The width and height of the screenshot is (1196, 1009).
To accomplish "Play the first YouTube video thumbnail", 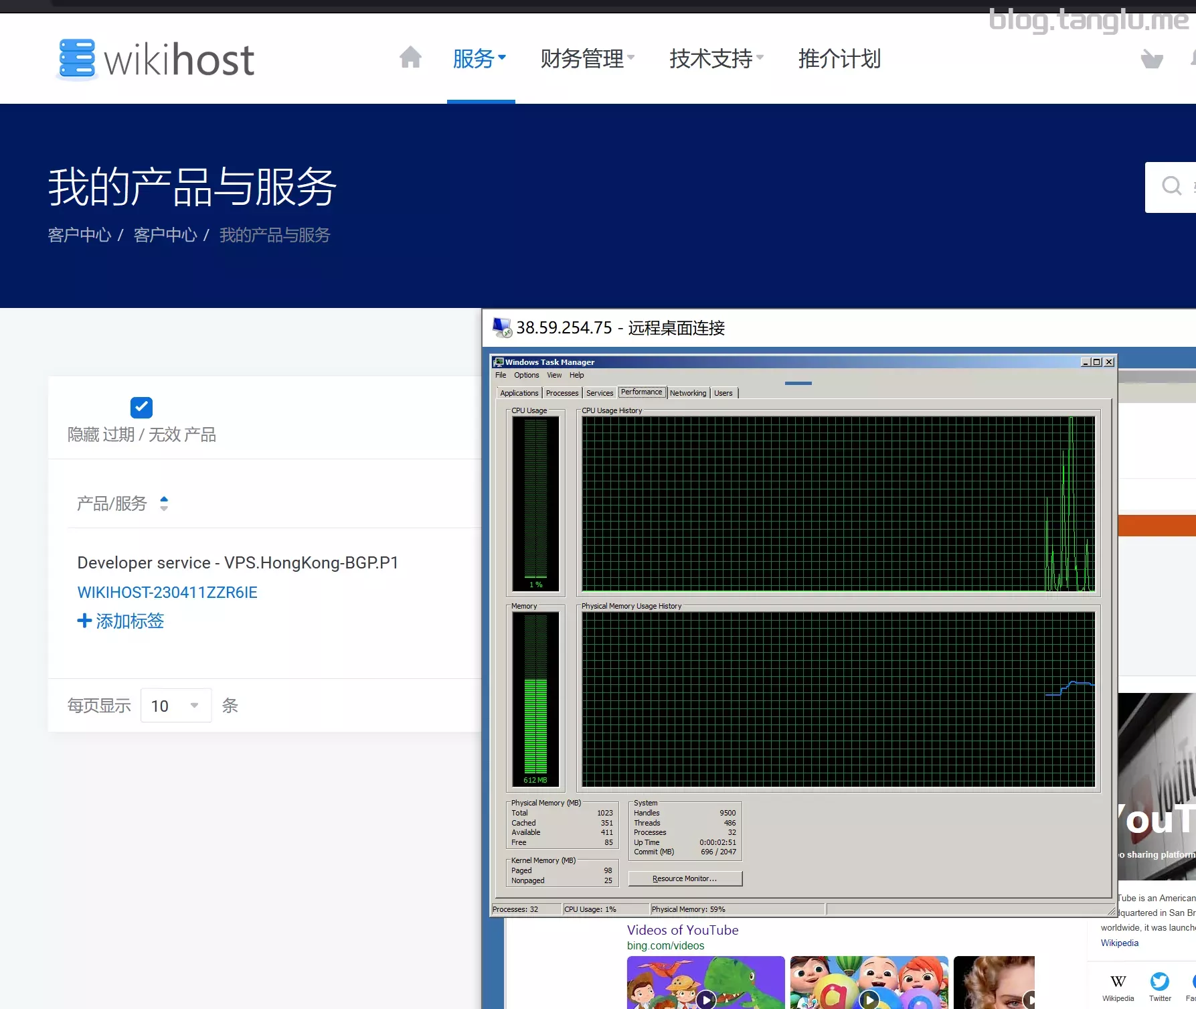I will click(x=705, y=999).
